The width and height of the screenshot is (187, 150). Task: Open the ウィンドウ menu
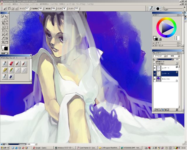click(x=81, y=4)
